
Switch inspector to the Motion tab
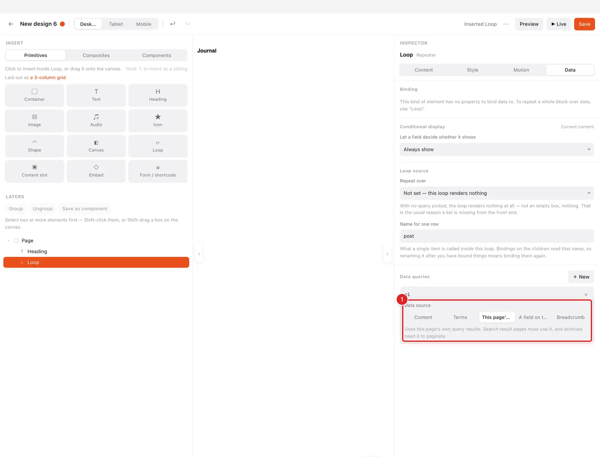[521, 70]
